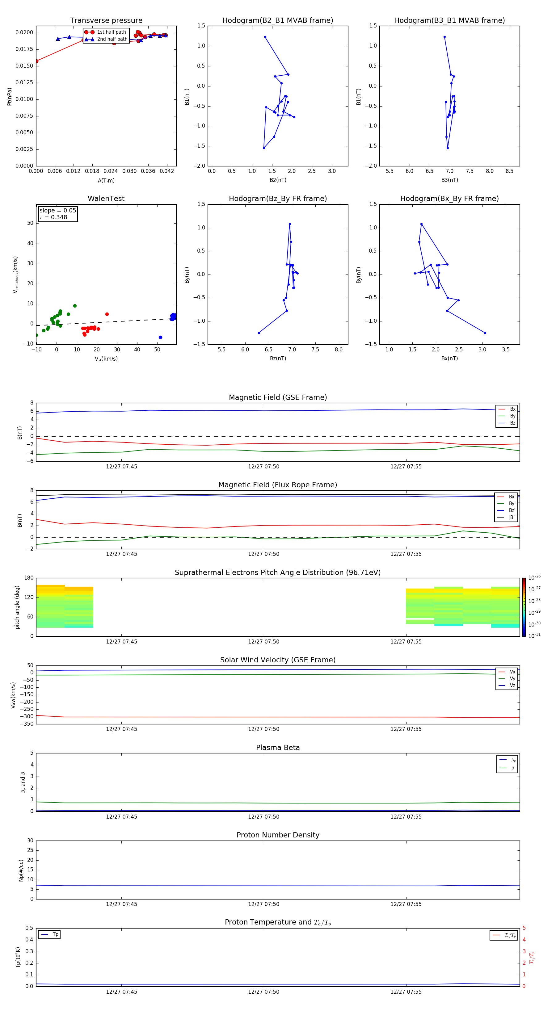The width and height of the screenshot is (556, 1019).
Task: Click the 'Bx(nT)' x-axis label
Action: (449, 359)
